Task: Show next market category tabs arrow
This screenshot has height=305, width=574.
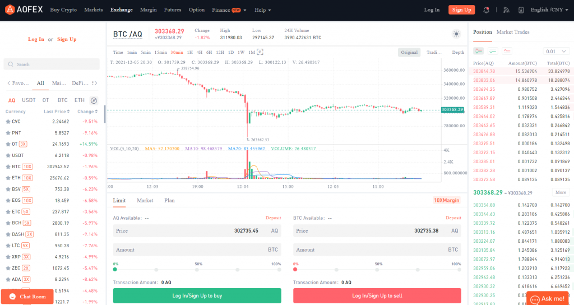Action: coord(96,83)
